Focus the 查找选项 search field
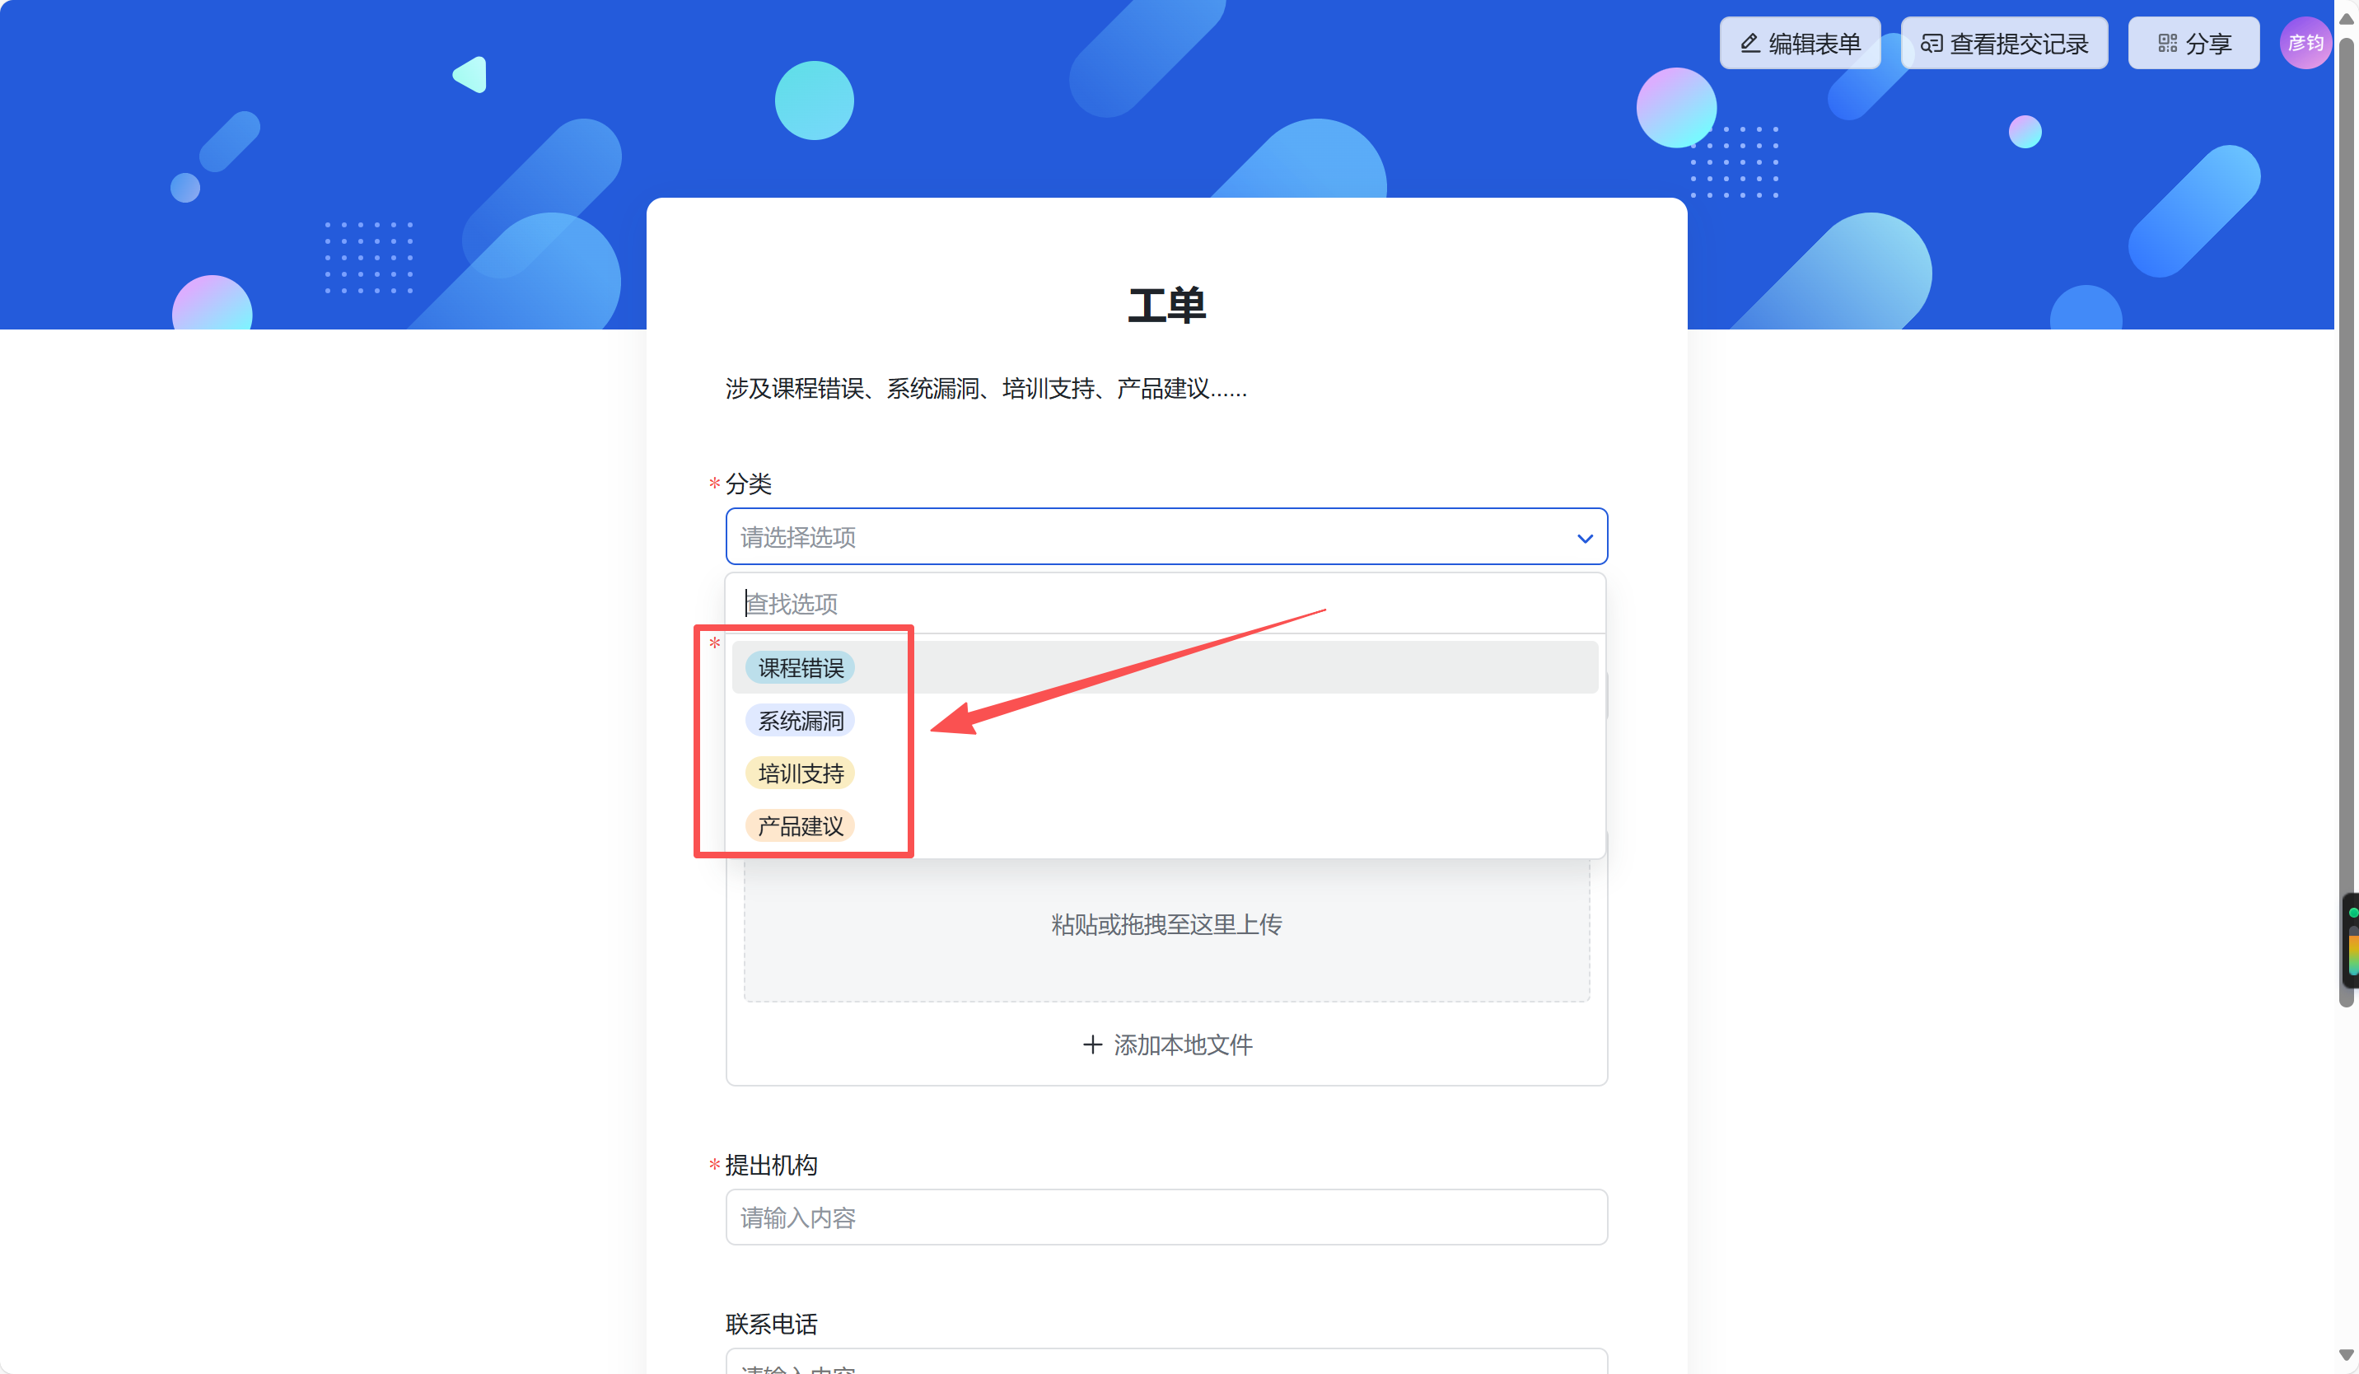2359x1374 pixels. click(x=1165, y=604)
